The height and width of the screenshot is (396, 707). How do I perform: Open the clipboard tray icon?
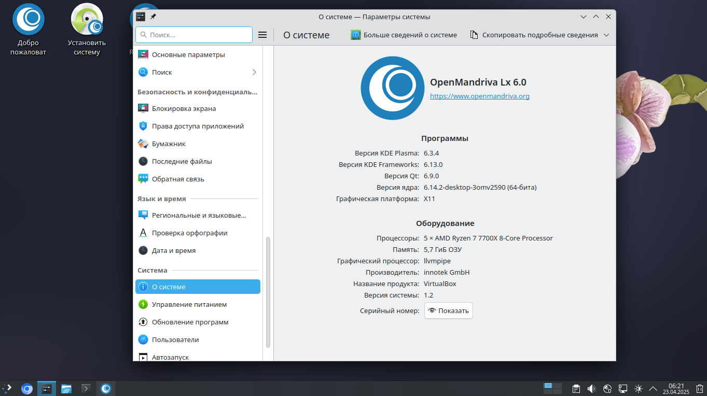576,389
